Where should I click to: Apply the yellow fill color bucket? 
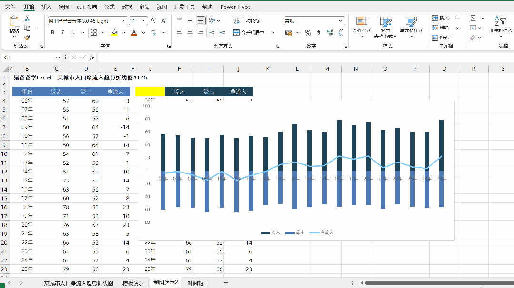tap(114, 33)
